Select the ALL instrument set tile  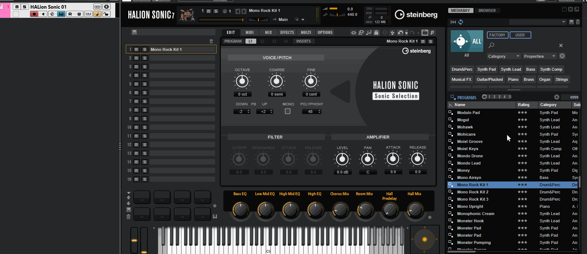click(x=467, y=41)
